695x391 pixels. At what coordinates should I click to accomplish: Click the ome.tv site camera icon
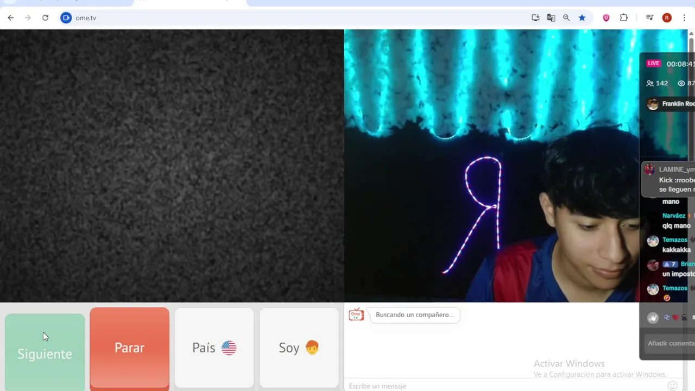[66, 18]
